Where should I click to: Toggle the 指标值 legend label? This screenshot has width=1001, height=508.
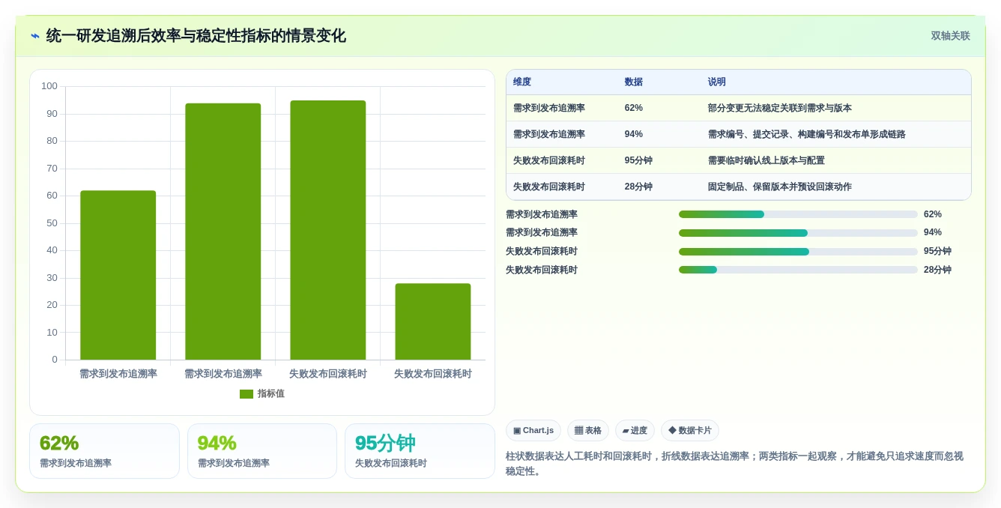coord(271,394)
